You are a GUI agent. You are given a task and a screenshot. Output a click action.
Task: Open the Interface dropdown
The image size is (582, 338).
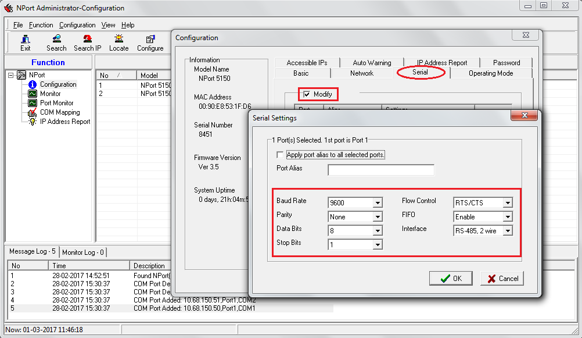[x=508, y=231]
